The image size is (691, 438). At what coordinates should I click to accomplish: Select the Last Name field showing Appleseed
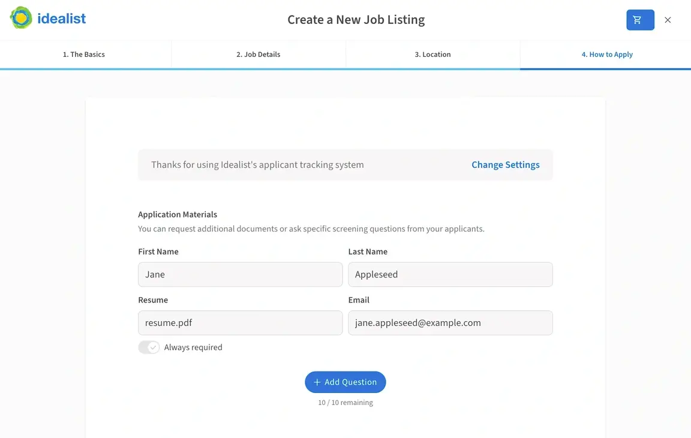[450, 274]
